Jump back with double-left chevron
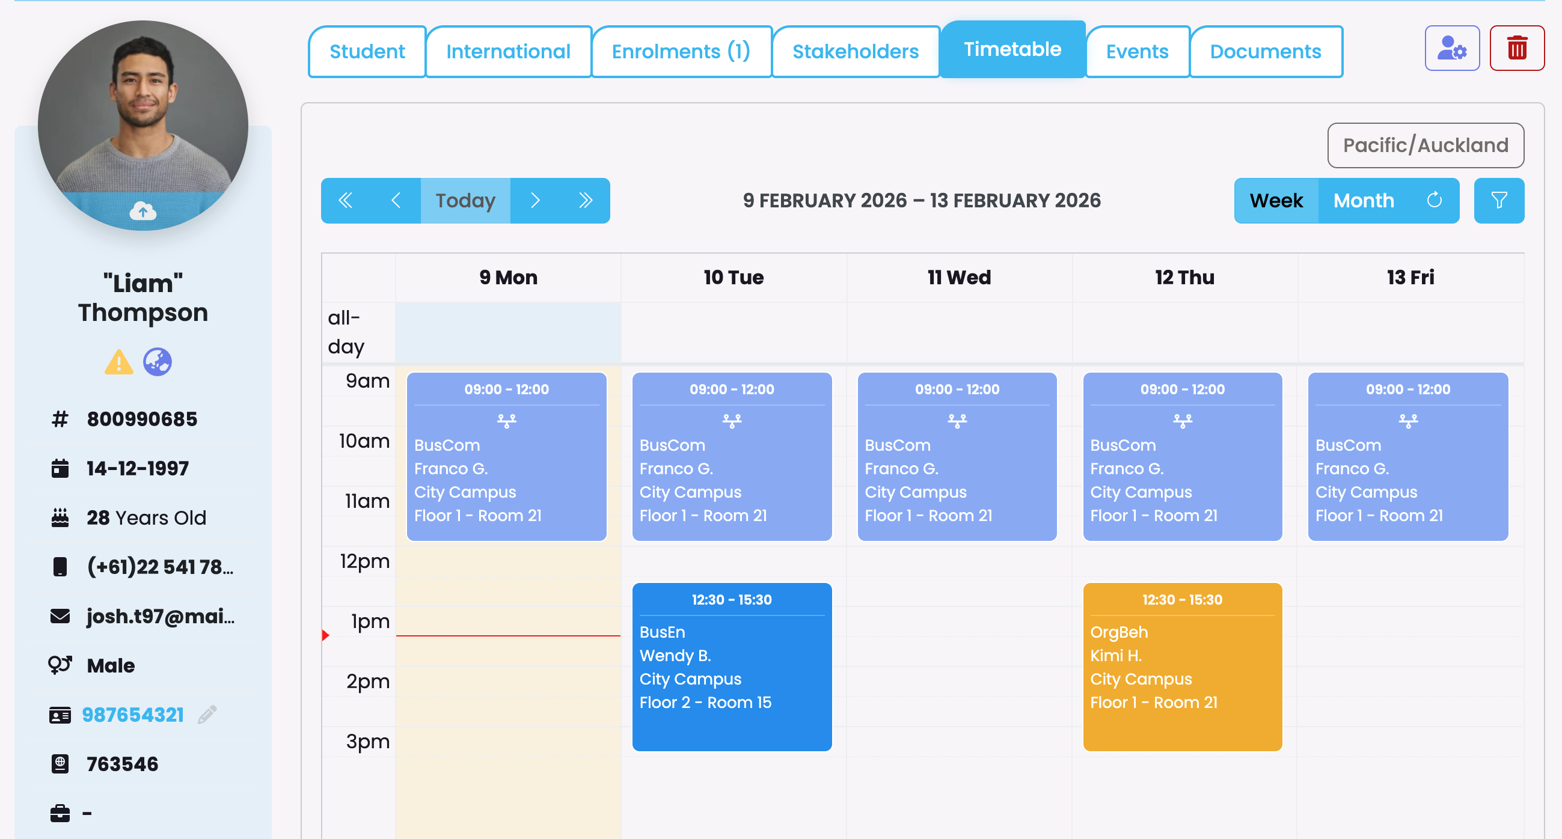 [346, 201]
